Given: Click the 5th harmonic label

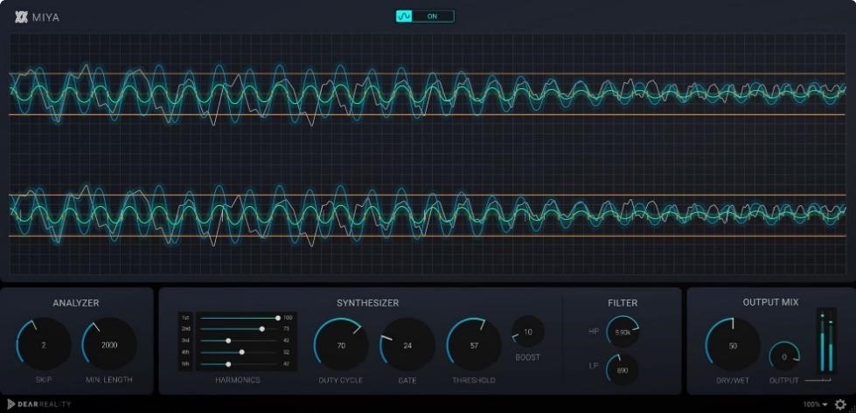Looking at the screenshot, I should coord(185,364).
